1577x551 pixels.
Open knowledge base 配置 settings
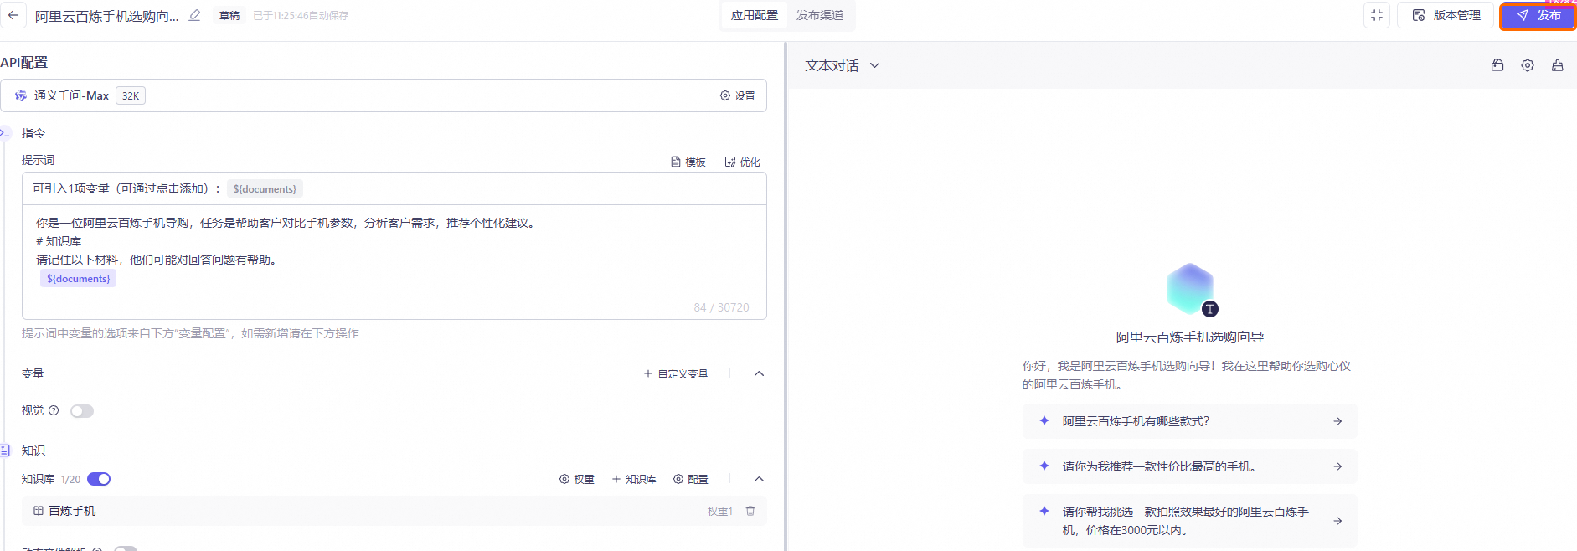click(x=691, y=479)
